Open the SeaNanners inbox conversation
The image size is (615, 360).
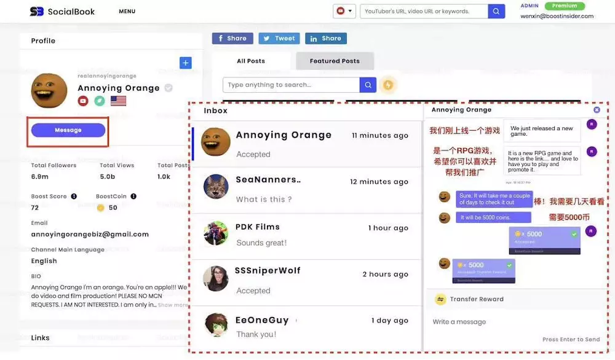[x=307, y=190]
